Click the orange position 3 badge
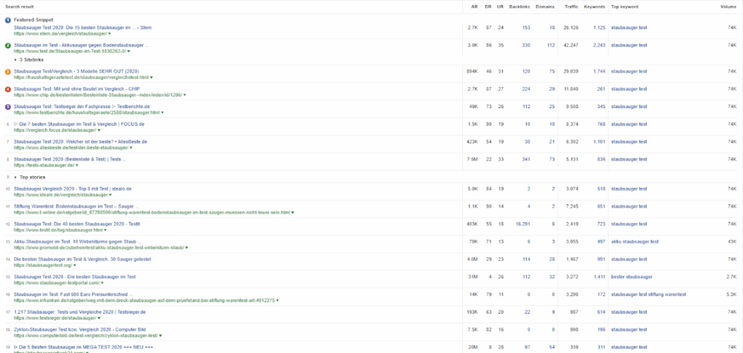This screenshot has height=353, width=743. point(7,71)
